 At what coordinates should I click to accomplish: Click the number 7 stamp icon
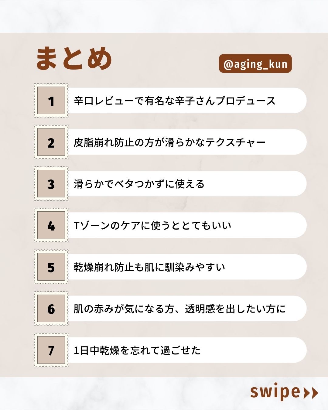pyautogui.click(x=51, y=350)
